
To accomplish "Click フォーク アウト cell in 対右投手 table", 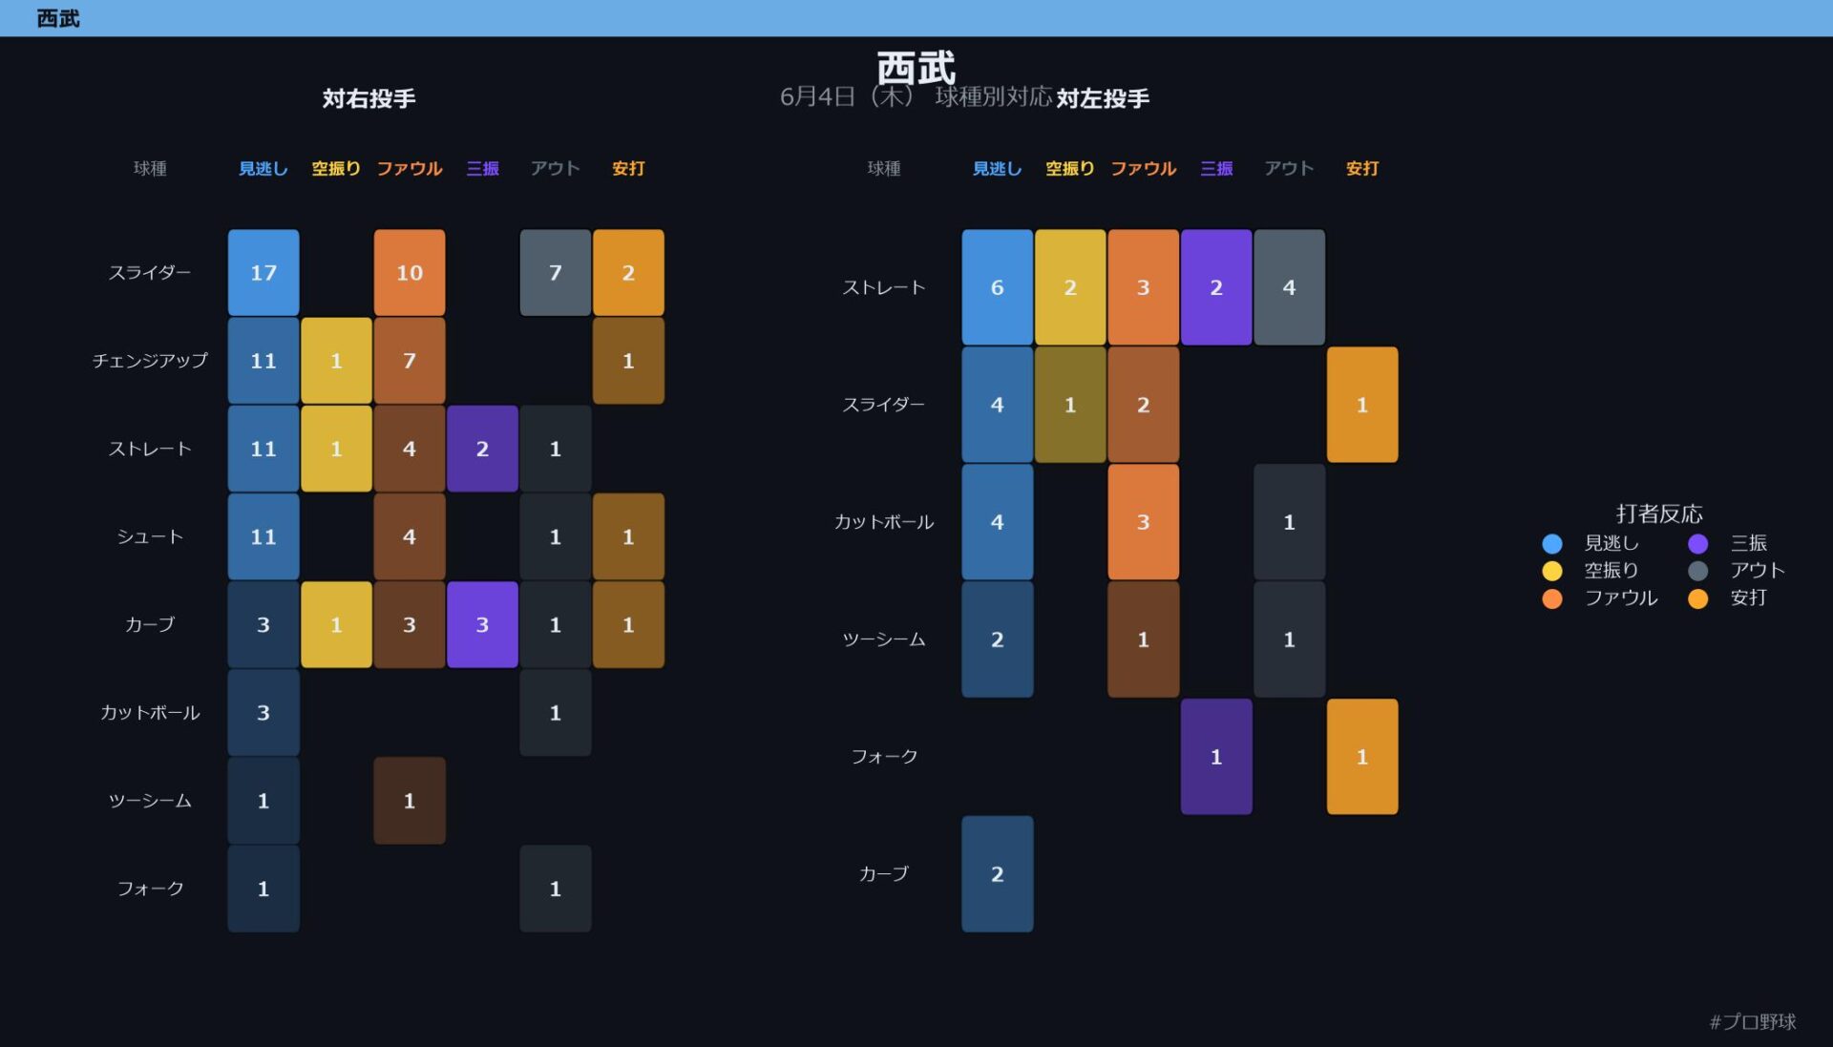I will point(556,889).
